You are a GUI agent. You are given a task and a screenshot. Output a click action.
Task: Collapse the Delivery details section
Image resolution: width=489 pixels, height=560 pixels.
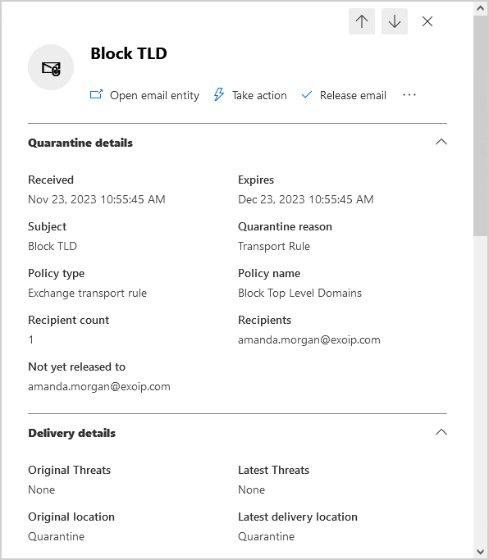tap(441, 432)
